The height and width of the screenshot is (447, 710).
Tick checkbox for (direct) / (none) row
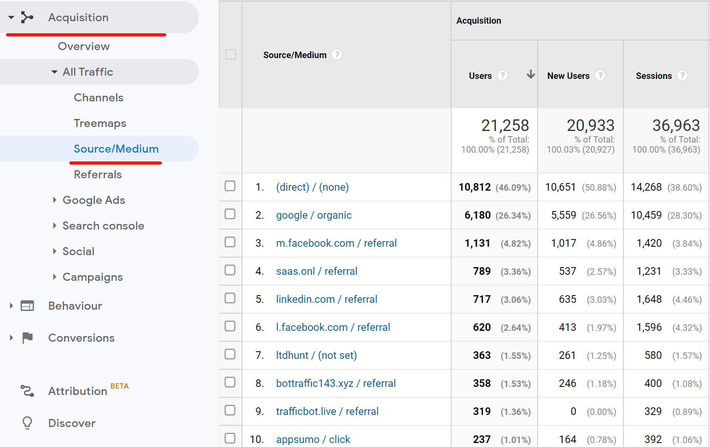pyautogui.click(x=230, y=186)
